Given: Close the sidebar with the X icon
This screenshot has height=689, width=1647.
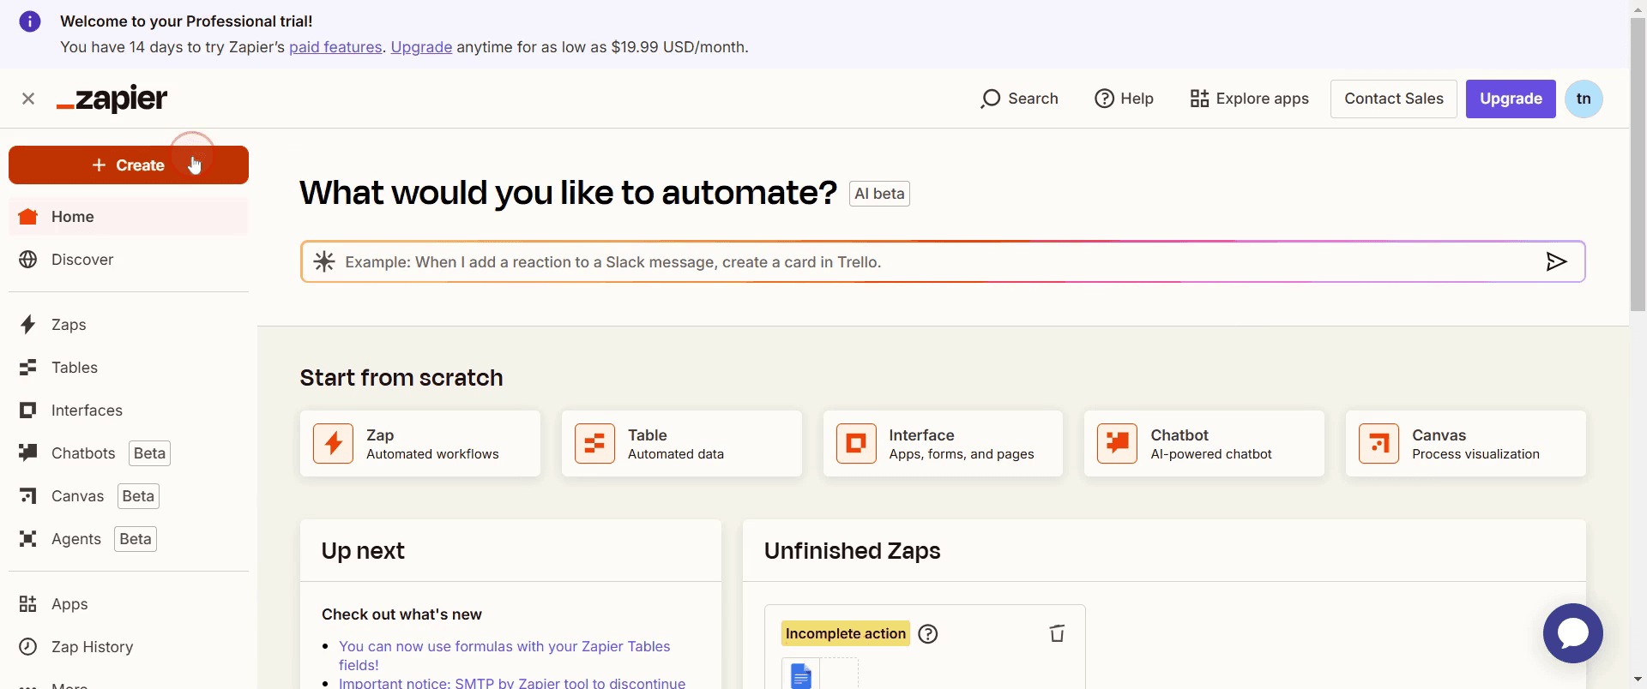Looking at the screenshot, I should pyautogui.click(x=28, y=99).
